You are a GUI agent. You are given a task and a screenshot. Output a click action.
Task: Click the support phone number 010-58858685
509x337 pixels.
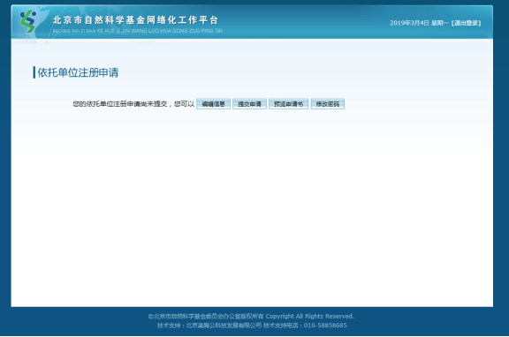[x=325, y=326]
